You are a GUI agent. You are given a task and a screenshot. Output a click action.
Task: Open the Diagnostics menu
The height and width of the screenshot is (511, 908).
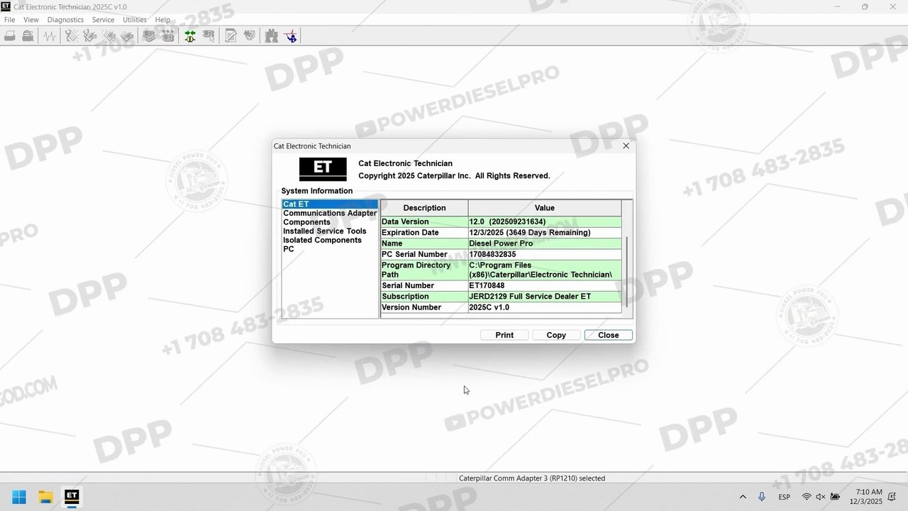(65, 20)
